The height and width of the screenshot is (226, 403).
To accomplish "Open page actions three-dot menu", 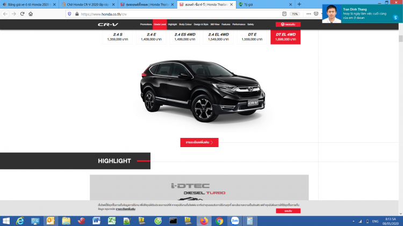I will tap(308, 14).
